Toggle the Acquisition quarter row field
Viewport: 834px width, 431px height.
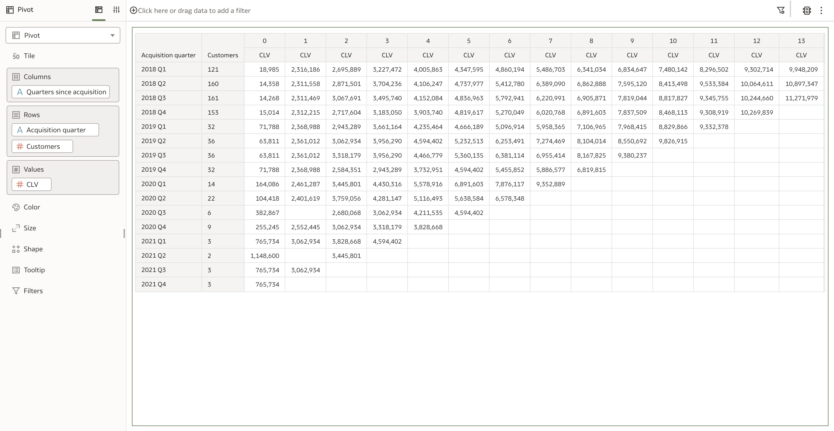point(55,130)
